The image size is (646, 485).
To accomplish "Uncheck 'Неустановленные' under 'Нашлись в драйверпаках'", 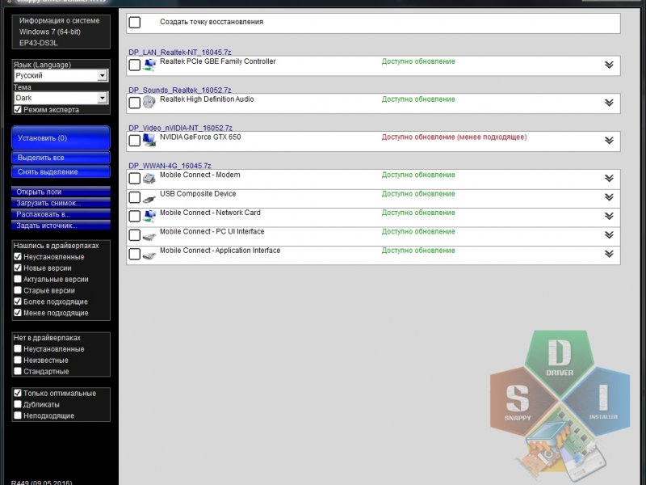I will tap(18, 256).
